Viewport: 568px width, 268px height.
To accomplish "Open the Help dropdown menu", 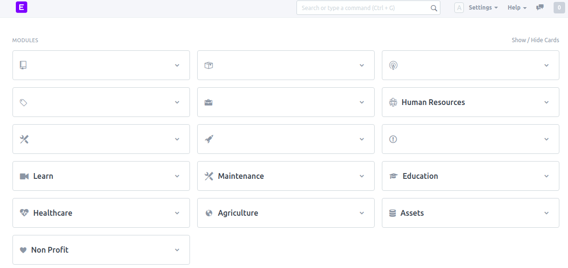I will point(517,7).
